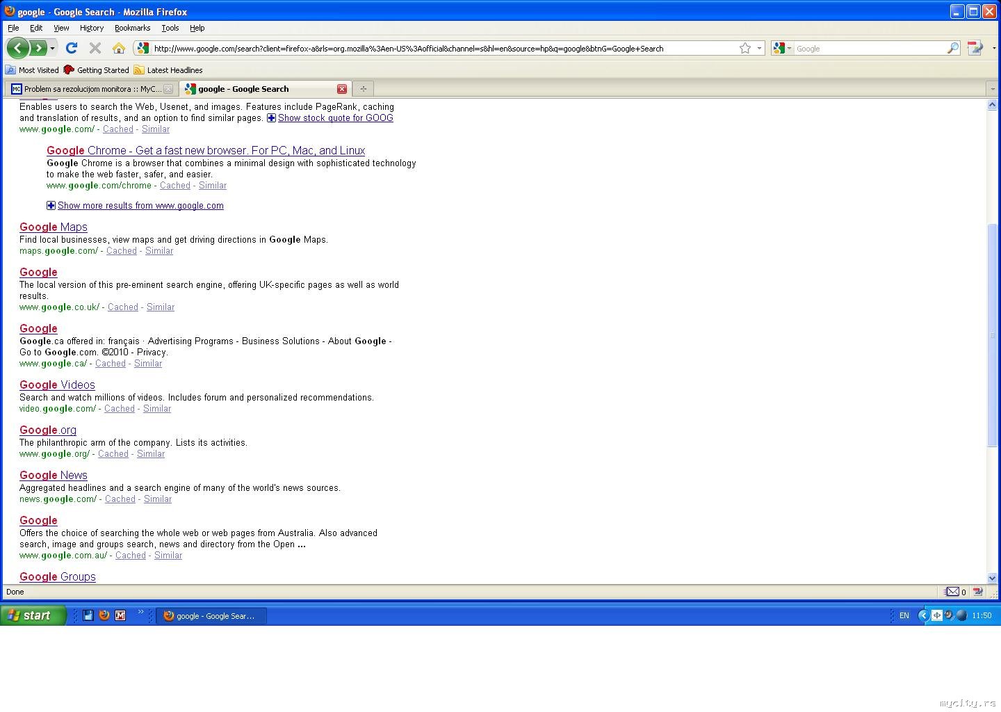Open the Getting Started bookmark
Screen dimensions: 1001x712
(96, 70)
